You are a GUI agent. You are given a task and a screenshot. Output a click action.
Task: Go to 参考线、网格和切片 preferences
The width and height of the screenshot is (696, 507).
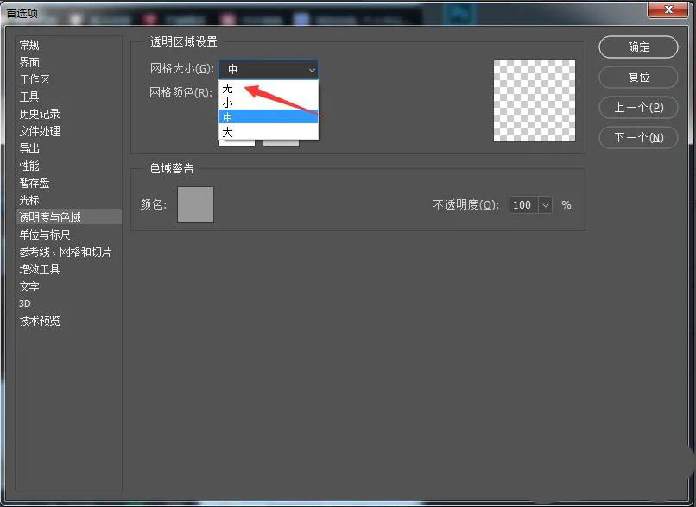[x=66, y=252]
